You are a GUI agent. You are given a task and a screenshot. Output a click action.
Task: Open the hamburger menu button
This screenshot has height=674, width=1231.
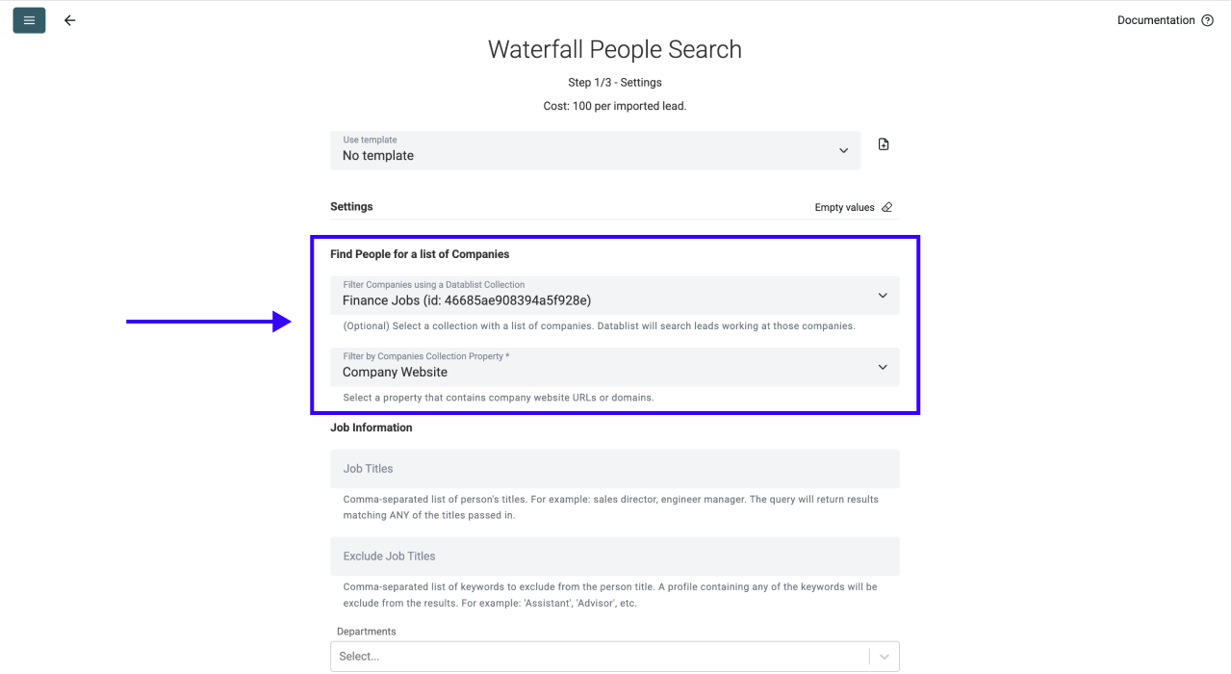tap(29, 20)
